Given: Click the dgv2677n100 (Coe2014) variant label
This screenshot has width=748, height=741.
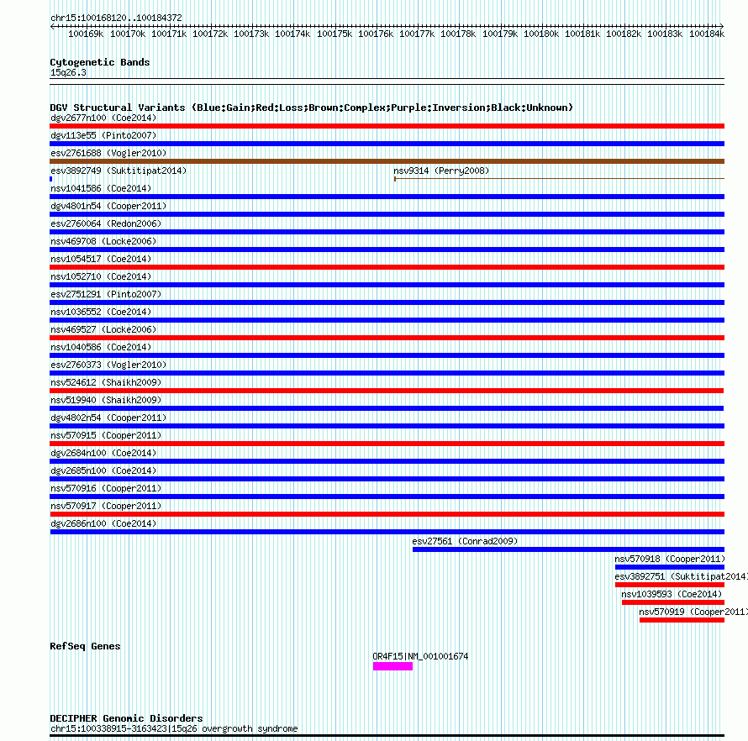Looking at the screenshot, I should 103,118.
